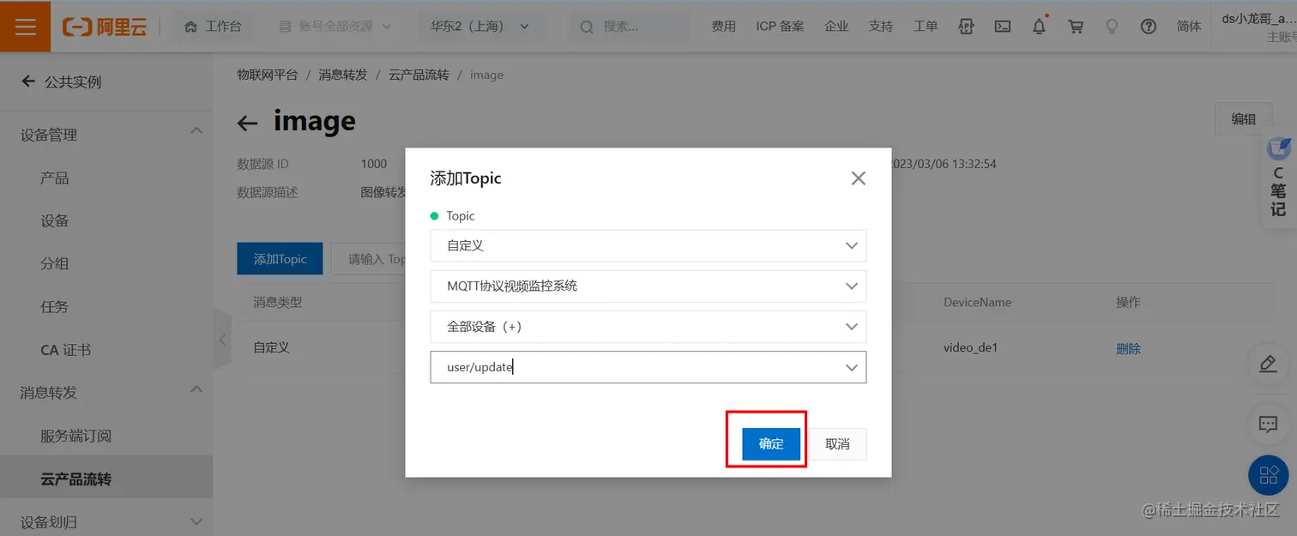Open the MQTT协议视频监控系统 product dropdown
Viewport: 1297px width, 536px height.
pos(648,286)
